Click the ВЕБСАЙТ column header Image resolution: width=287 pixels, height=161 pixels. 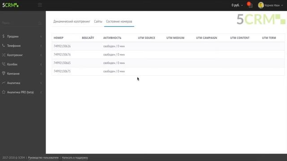point(88,38)
